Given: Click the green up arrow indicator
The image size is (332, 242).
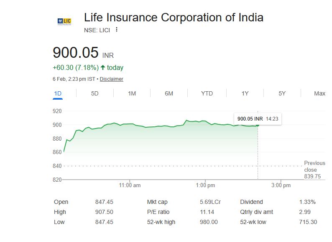Looking at the screenshot, I should coord(103,67).
